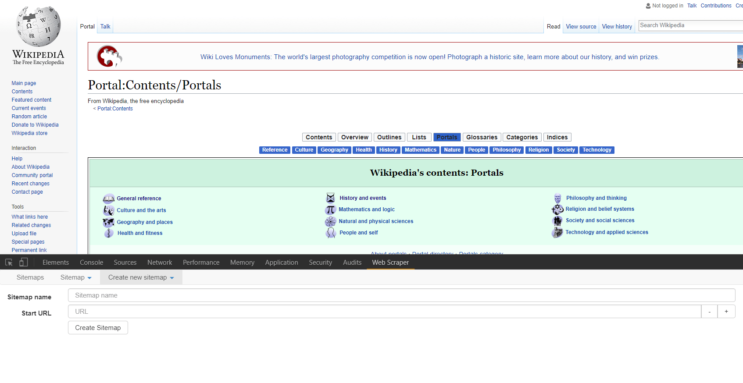
Task: Expand the Create new sitemap dropdown
Action: coord(141,277)
